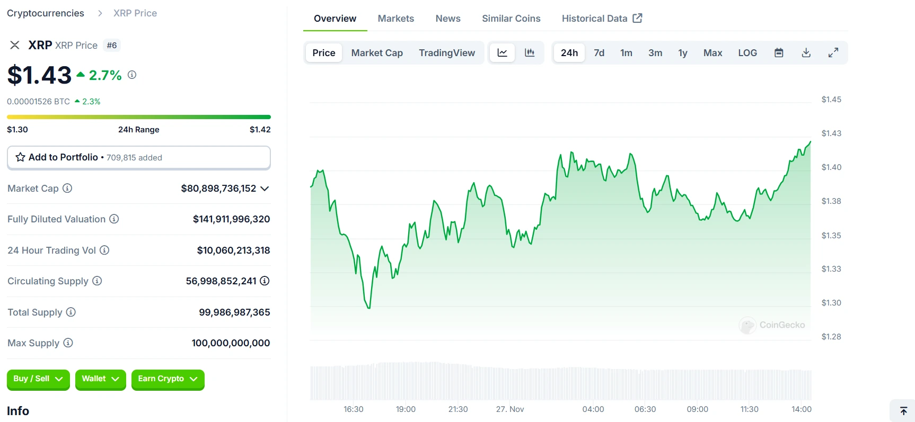Viewport: 915px width, 422px height.
Task: Expand Market Cap value chevron
Action: [265, 188]
